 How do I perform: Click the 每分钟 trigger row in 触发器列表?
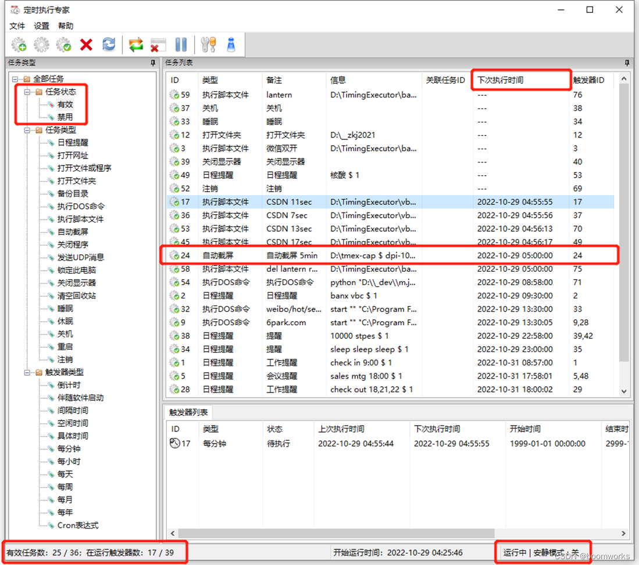pyautogui.click(x=398, y=444)
